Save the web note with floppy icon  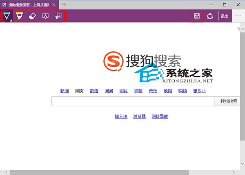point(197,16)
